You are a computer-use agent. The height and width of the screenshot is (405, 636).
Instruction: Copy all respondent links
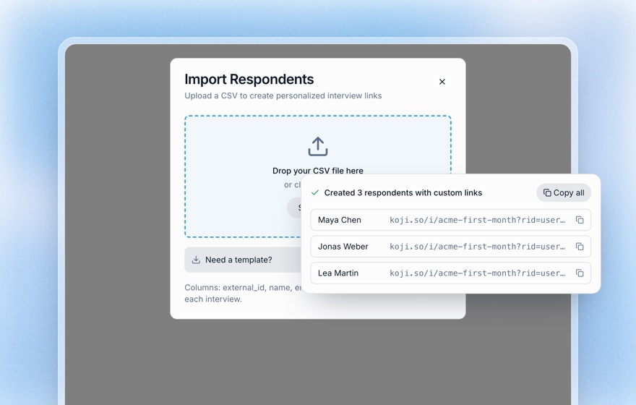coord(564,193)
